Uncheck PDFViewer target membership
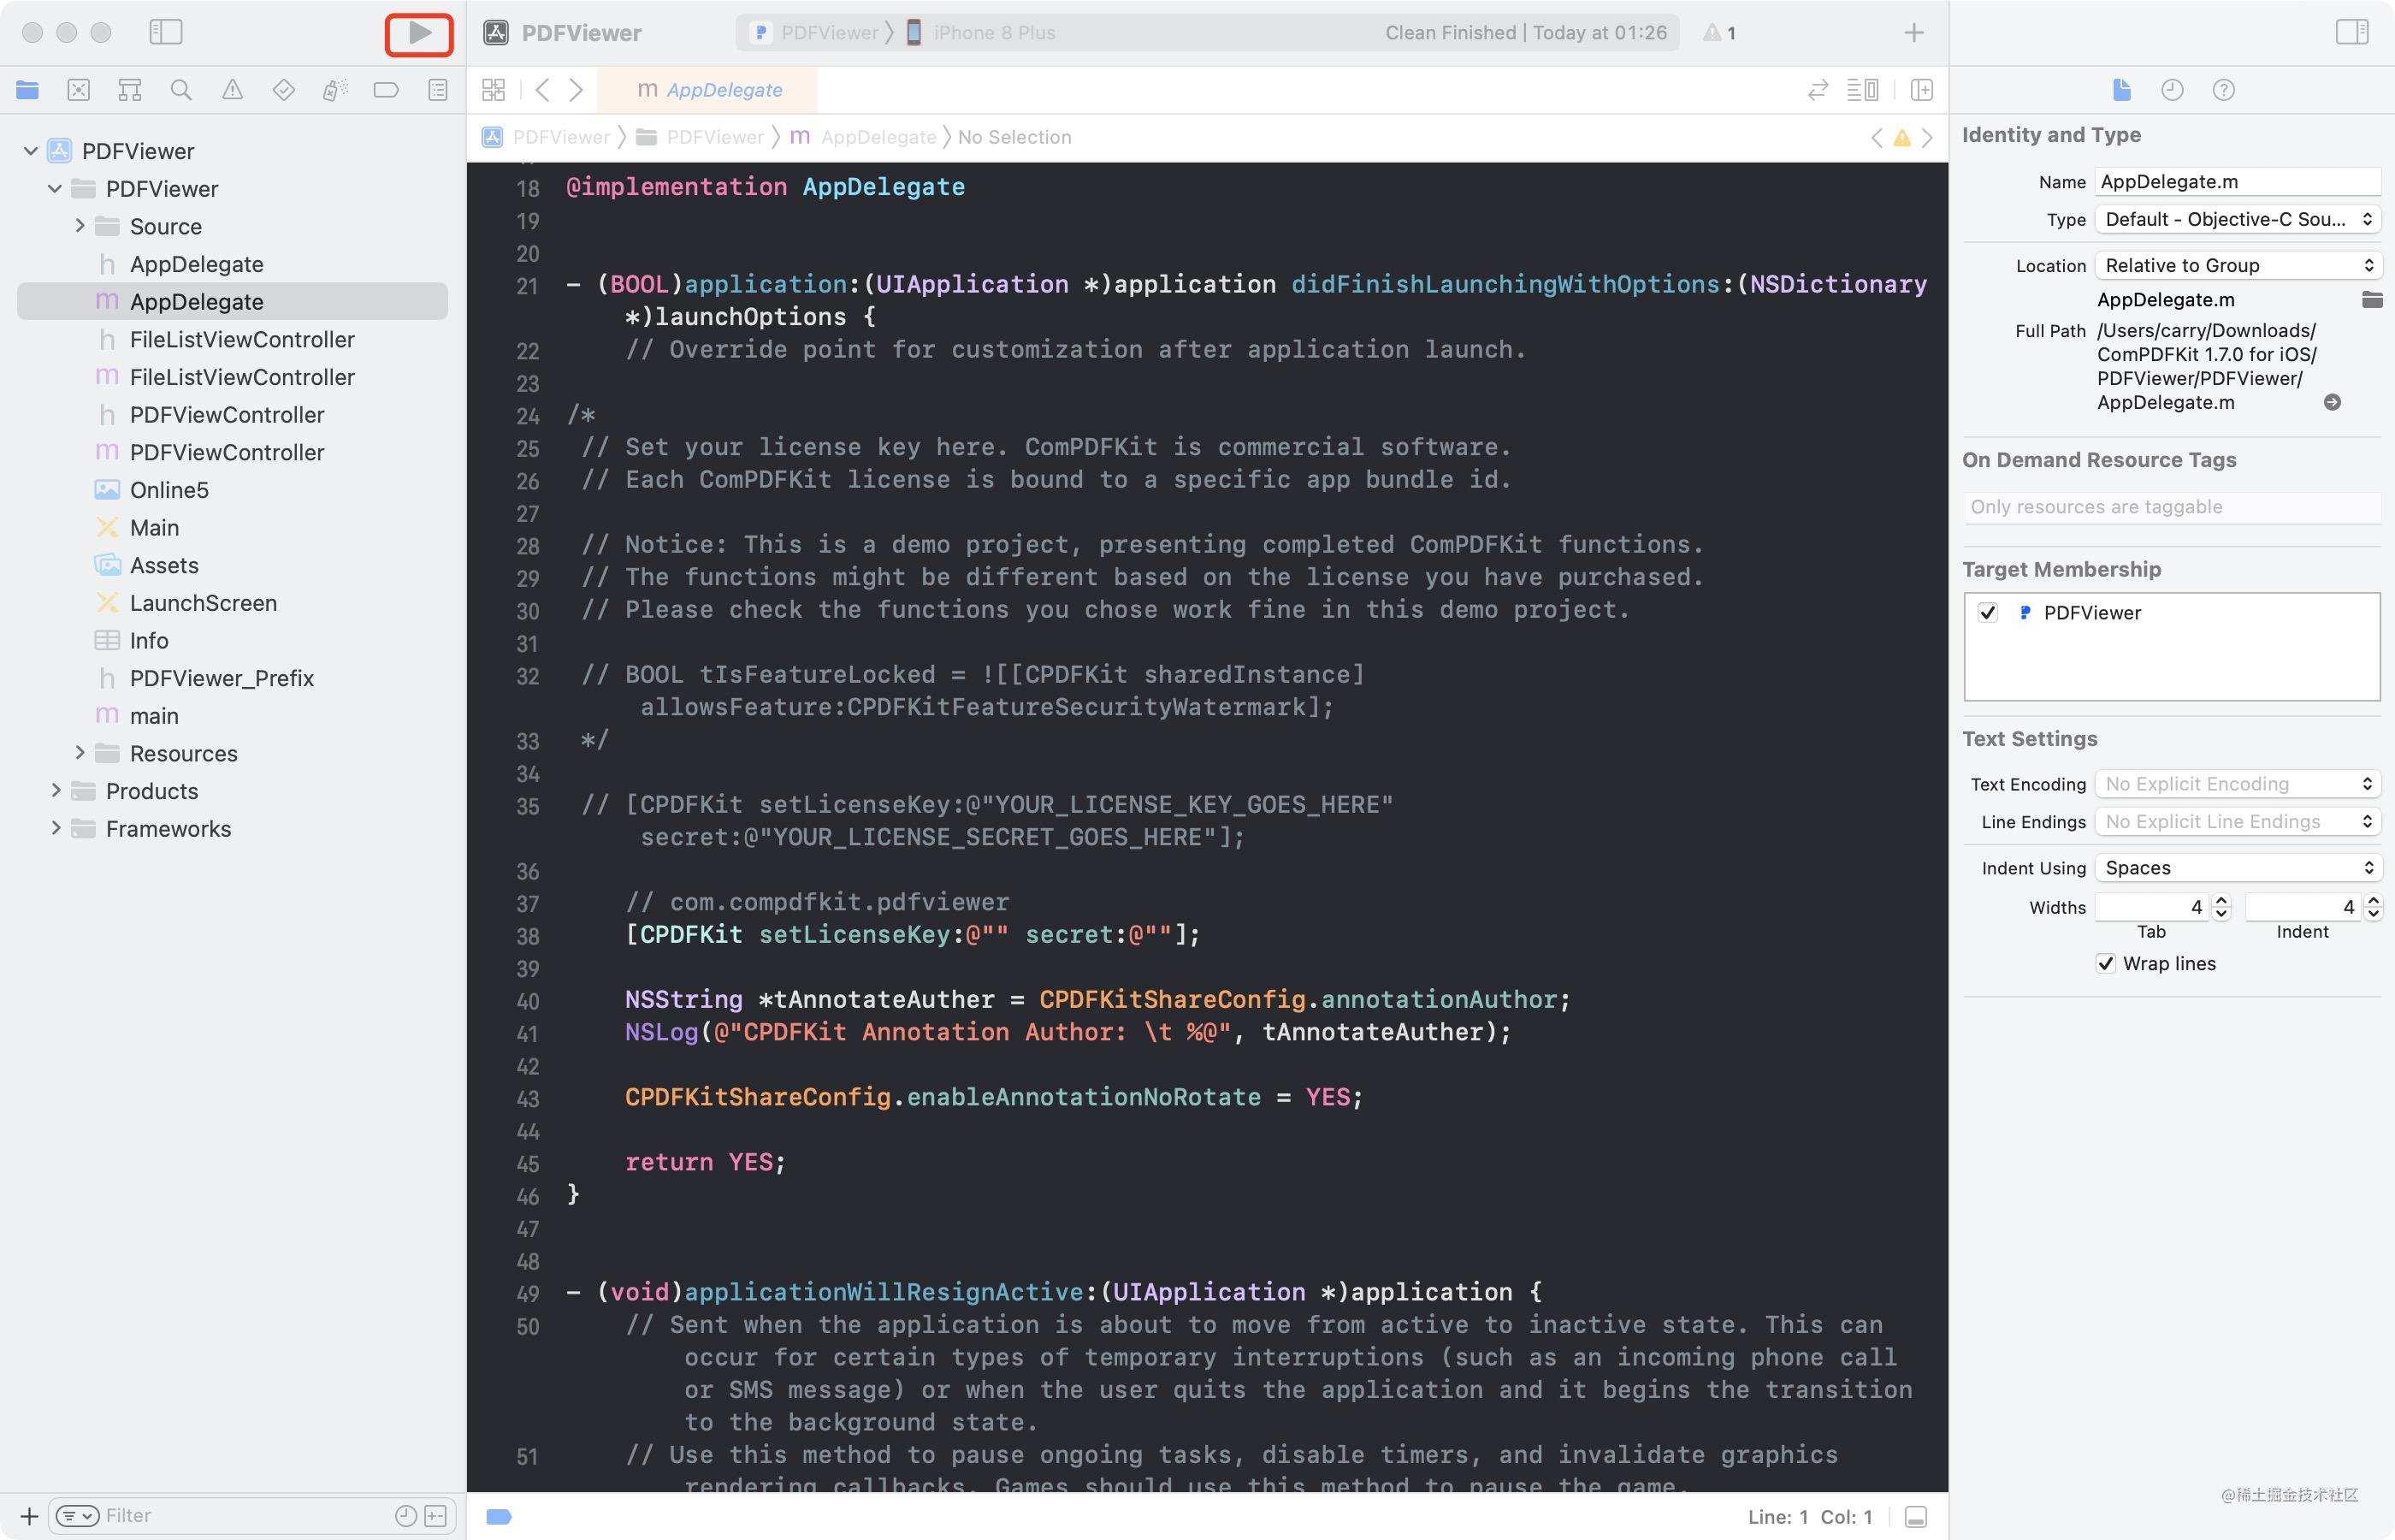The width and height of the screenshot is (2395, 1540). coord(1987,613)
